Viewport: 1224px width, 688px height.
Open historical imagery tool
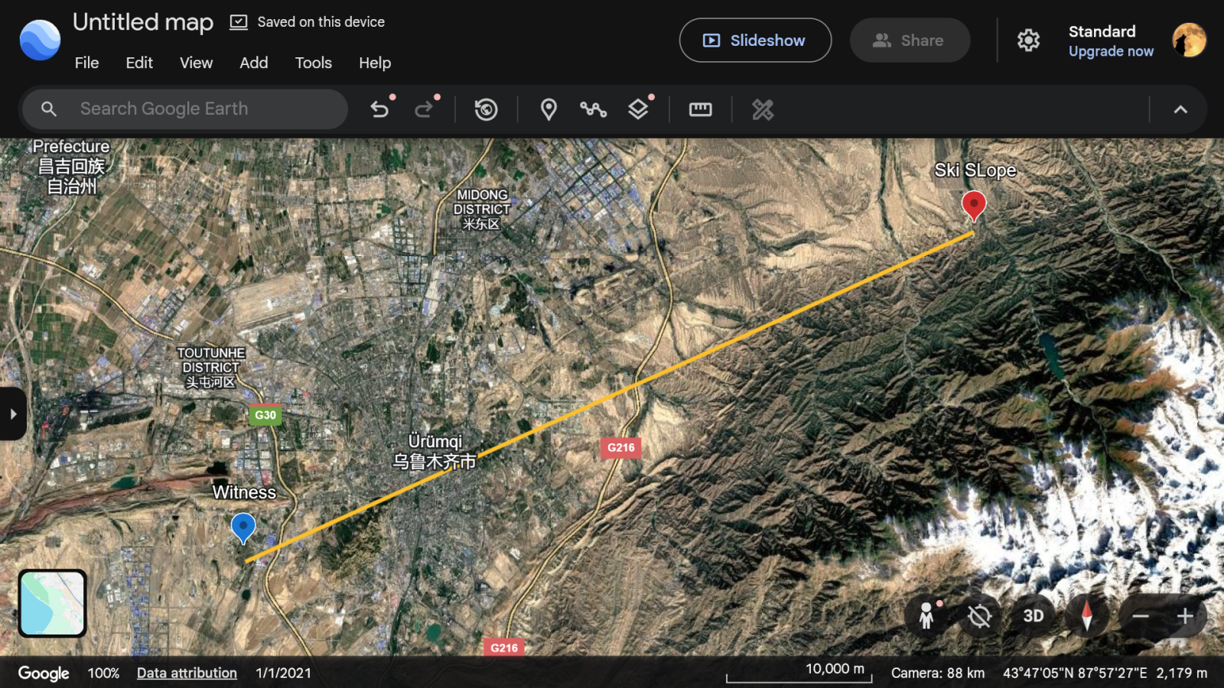coord(486,110)
